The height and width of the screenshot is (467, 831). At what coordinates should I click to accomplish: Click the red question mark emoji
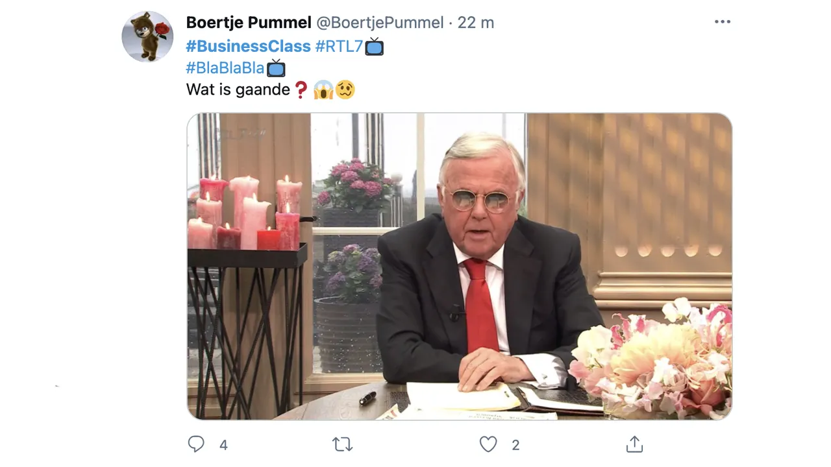[x=301, y=90]
